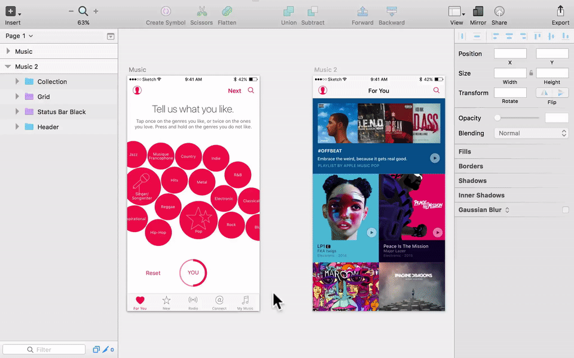Click the zoom in plus button
The image size is (574, 358).
click(x=96, y=11)
